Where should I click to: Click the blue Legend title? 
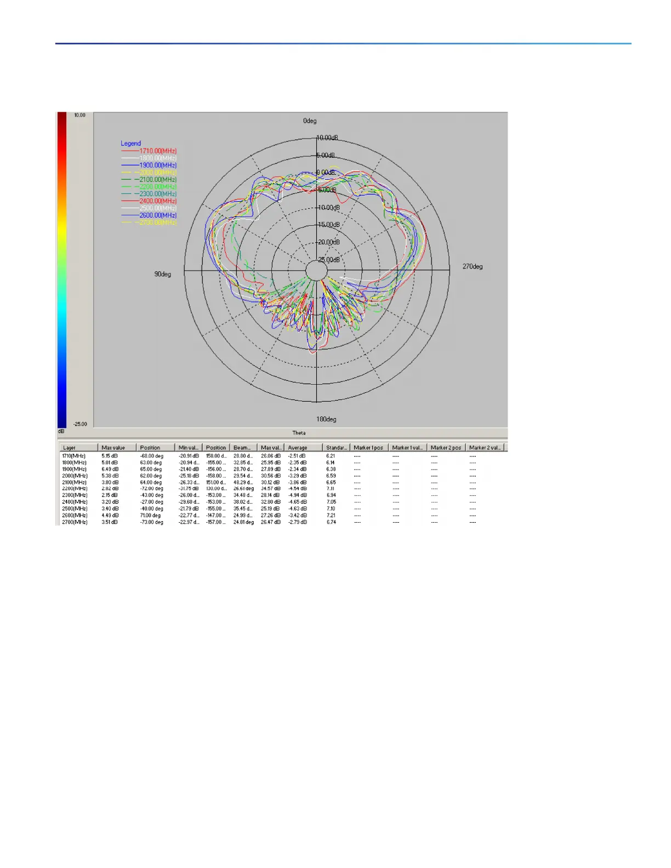pos(130,144)
